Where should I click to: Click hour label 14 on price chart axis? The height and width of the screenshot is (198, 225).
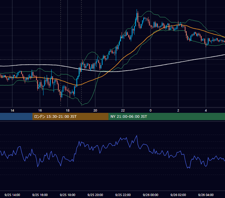pos(12,111)
